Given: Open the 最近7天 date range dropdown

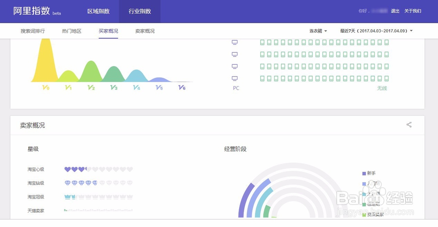Looking at the screenshot, I should pos(376,31).
